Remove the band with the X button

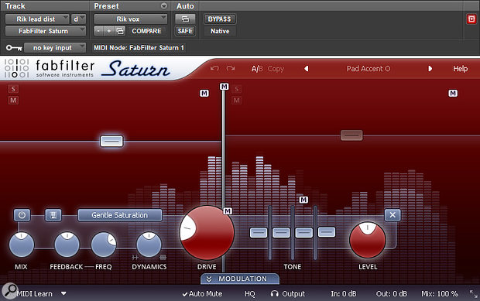point(393,215)
